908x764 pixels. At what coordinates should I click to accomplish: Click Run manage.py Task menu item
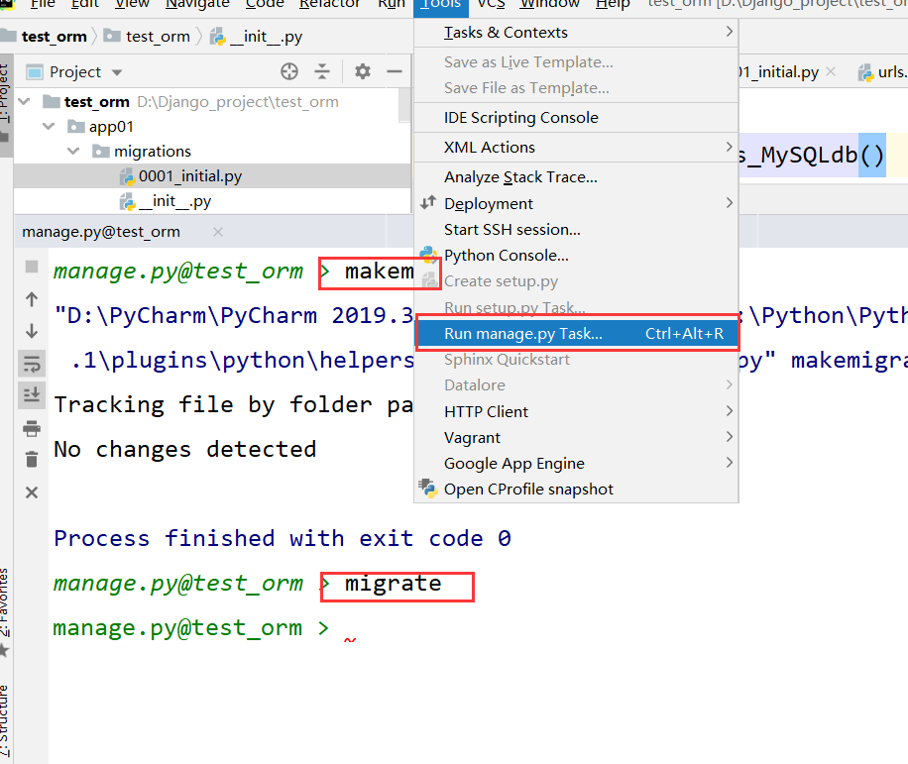pyautogui.click(x=577, y=334)
